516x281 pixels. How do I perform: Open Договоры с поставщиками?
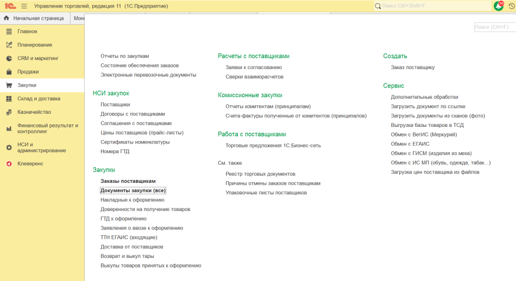pos(133,114)
